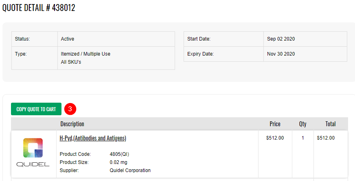The width and height of the screenshot is (355, 181).
Task: Click the $512.00 value in the Price column
Action: (275, 138)
